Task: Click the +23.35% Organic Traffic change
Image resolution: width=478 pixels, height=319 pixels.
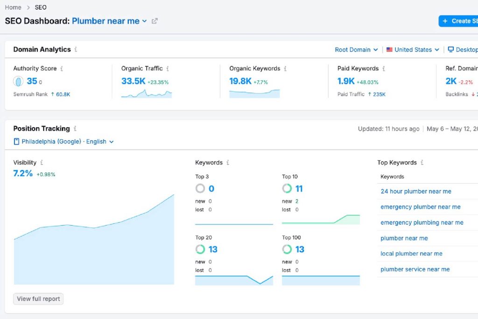Action: click(158, 82)
